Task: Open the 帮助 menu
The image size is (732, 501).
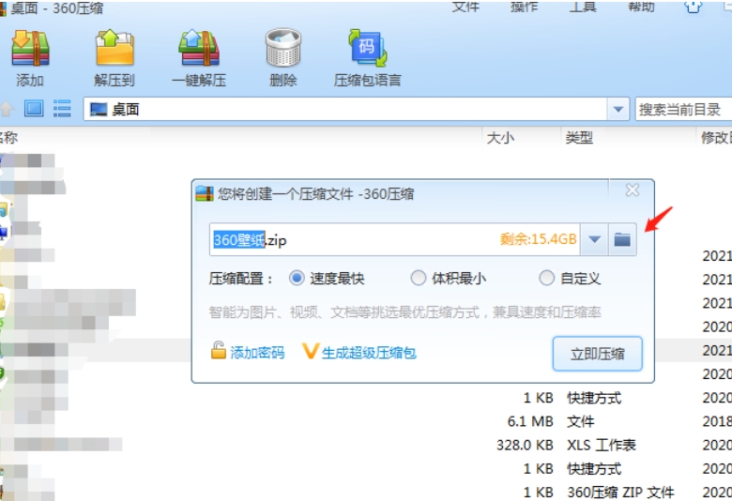Action: (x=641, y=7)
